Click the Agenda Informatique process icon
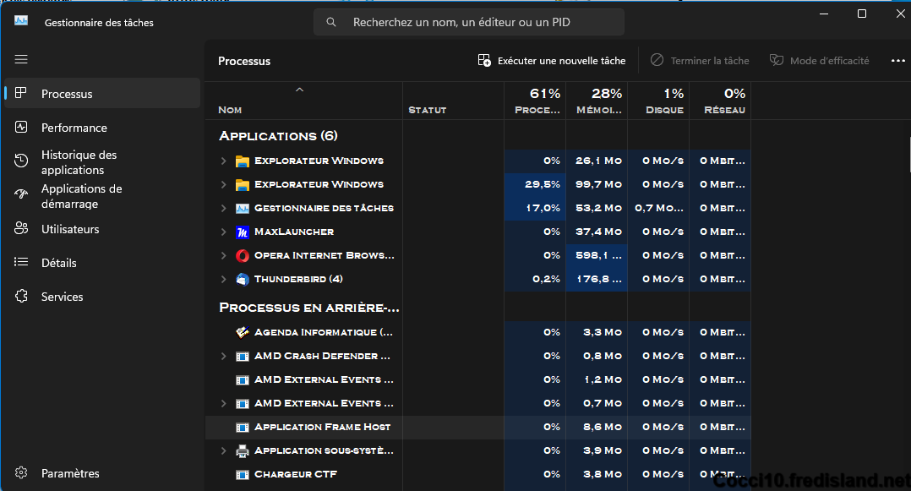Screen dimensions: 911x491 tap(243, 332)
